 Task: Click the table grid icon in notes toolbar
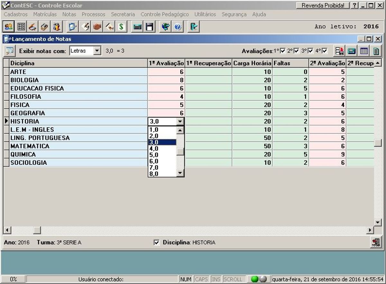point(364,51)
